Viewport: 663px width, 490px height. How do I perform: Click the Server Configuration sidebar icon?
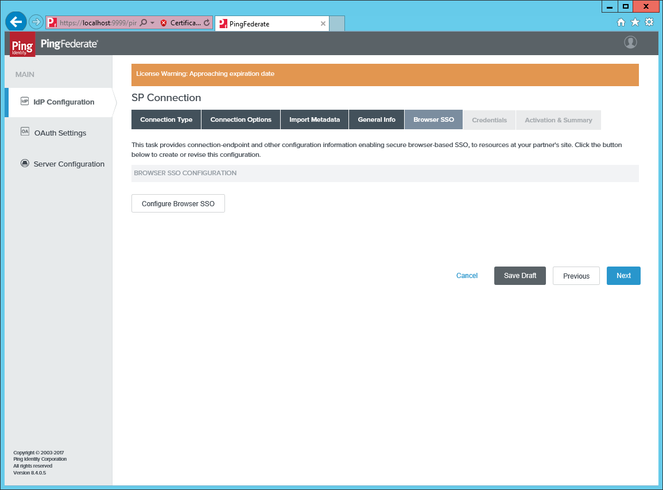pos(25,163)
